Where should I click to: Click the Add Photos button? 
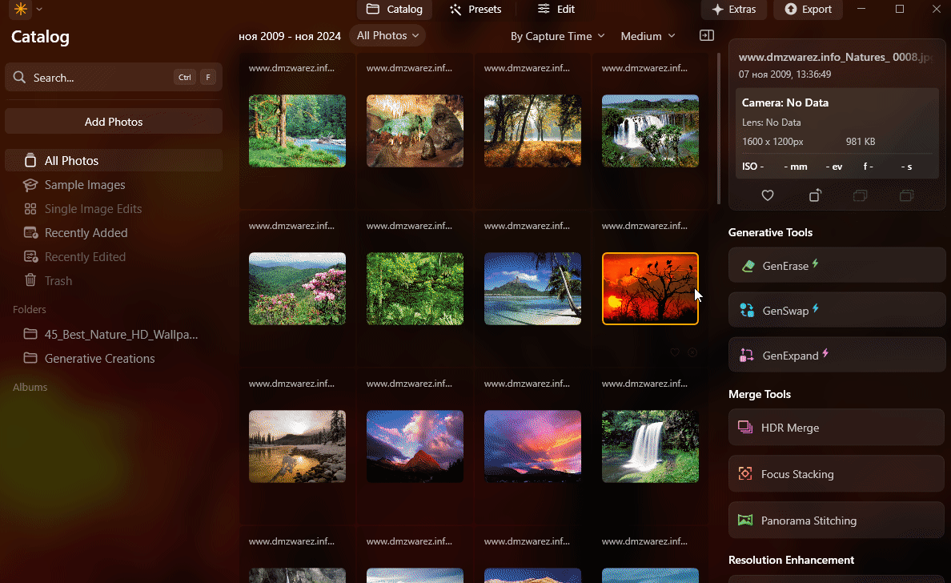[x=114, y=122]
